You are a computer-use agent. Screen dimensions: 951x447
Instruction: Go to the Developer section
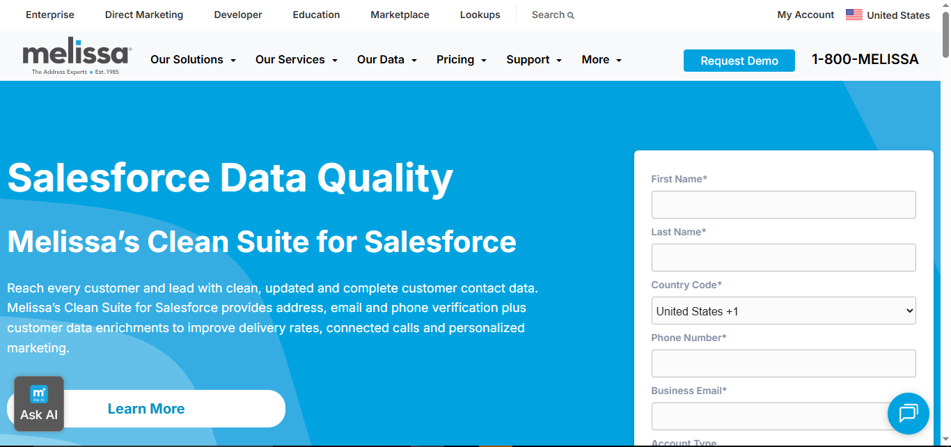pos(238,15)
